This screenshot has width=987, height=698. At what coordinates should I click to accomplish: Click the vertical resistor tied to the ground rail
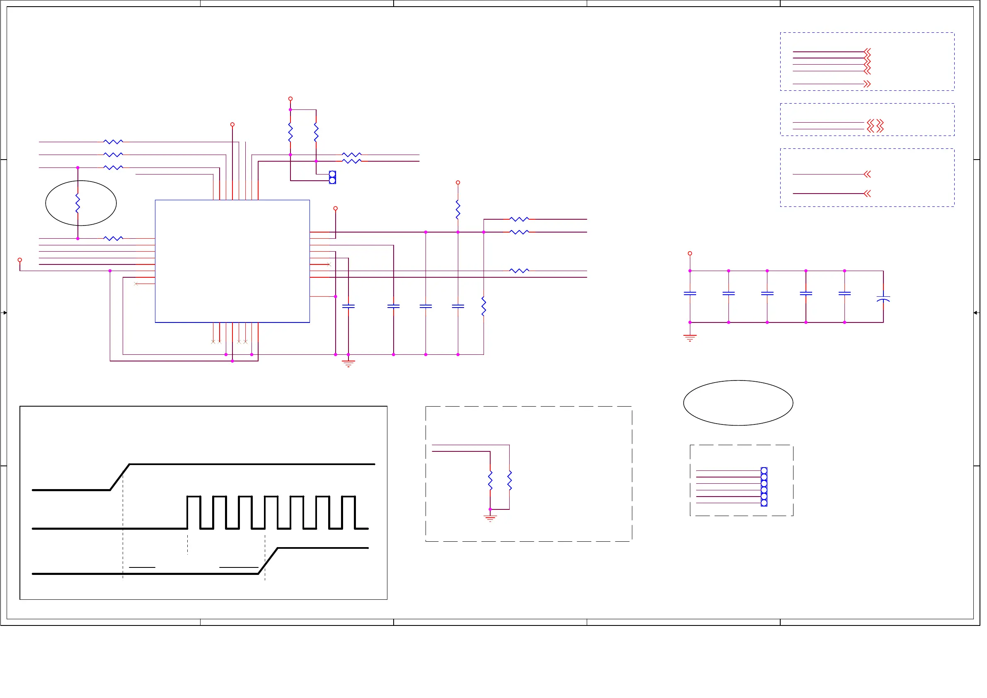[484, 306]
